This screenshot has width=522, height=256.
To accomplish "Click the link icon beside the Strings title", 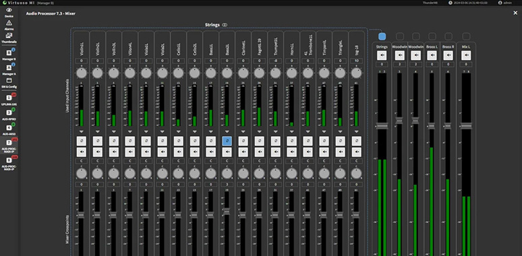I will pyautogui.click(x=225, y=25).
